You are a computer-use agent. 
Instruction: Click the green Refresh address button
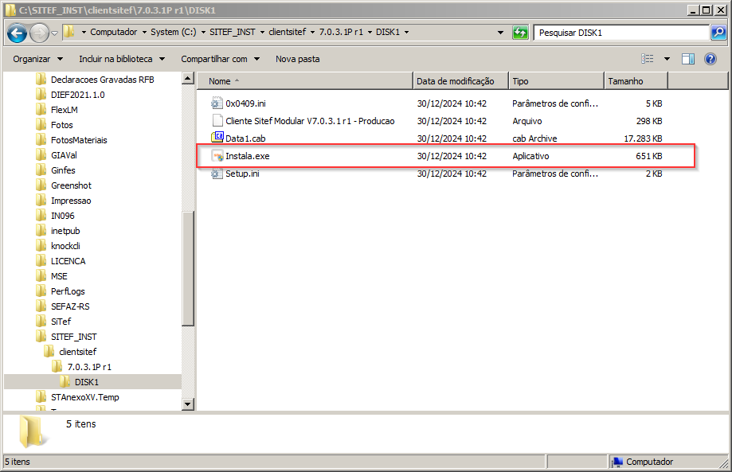pos(520,33)
